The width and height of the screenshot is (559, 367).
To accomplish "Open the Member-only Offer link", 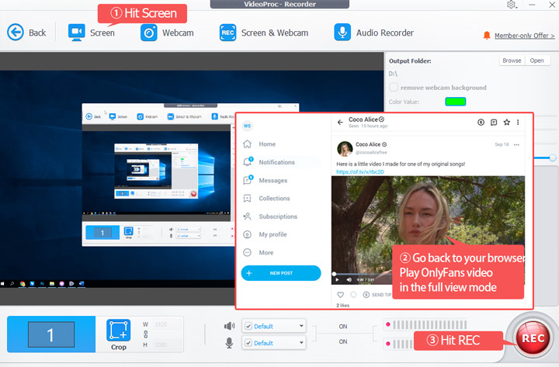I will click(x=524, y=36).
